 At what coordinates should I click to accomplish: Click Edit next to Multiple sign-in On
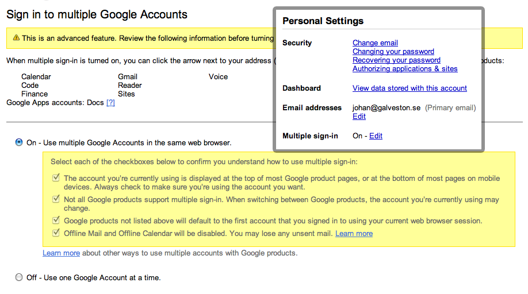tap(376, 136)
